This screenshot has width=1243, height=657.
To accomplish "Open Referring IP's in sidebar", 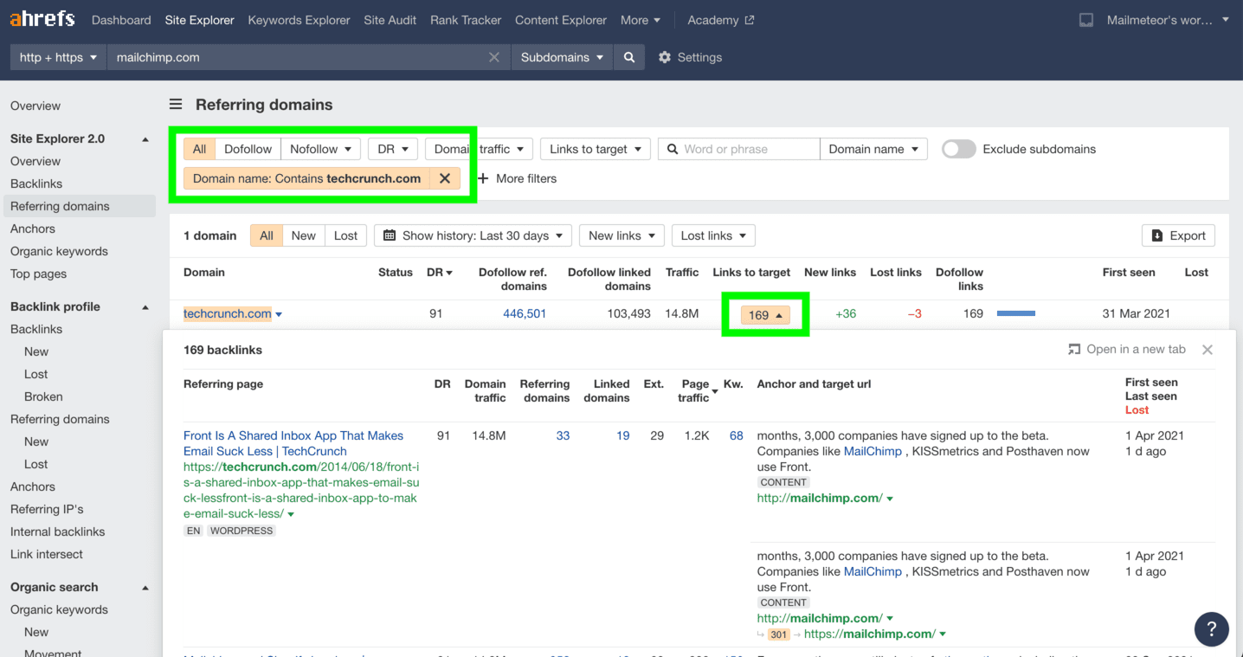I will pyautogui.click(x=47, y=509).
